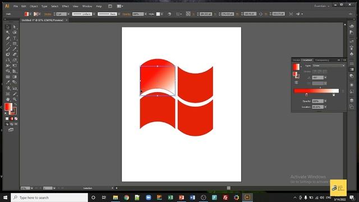This screenshot has width=359, height=202.
Task: Swap fill and stroke arrow in toolbox
Action: coord(15,104)
